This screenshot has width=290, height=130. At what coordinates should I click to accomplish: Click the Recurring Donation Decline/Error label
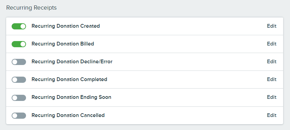click(x=72, y=62)
